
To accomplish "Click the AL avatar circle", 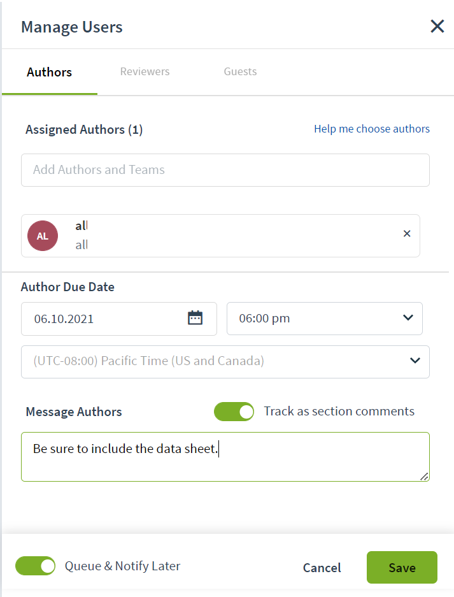I will (43, 236).
